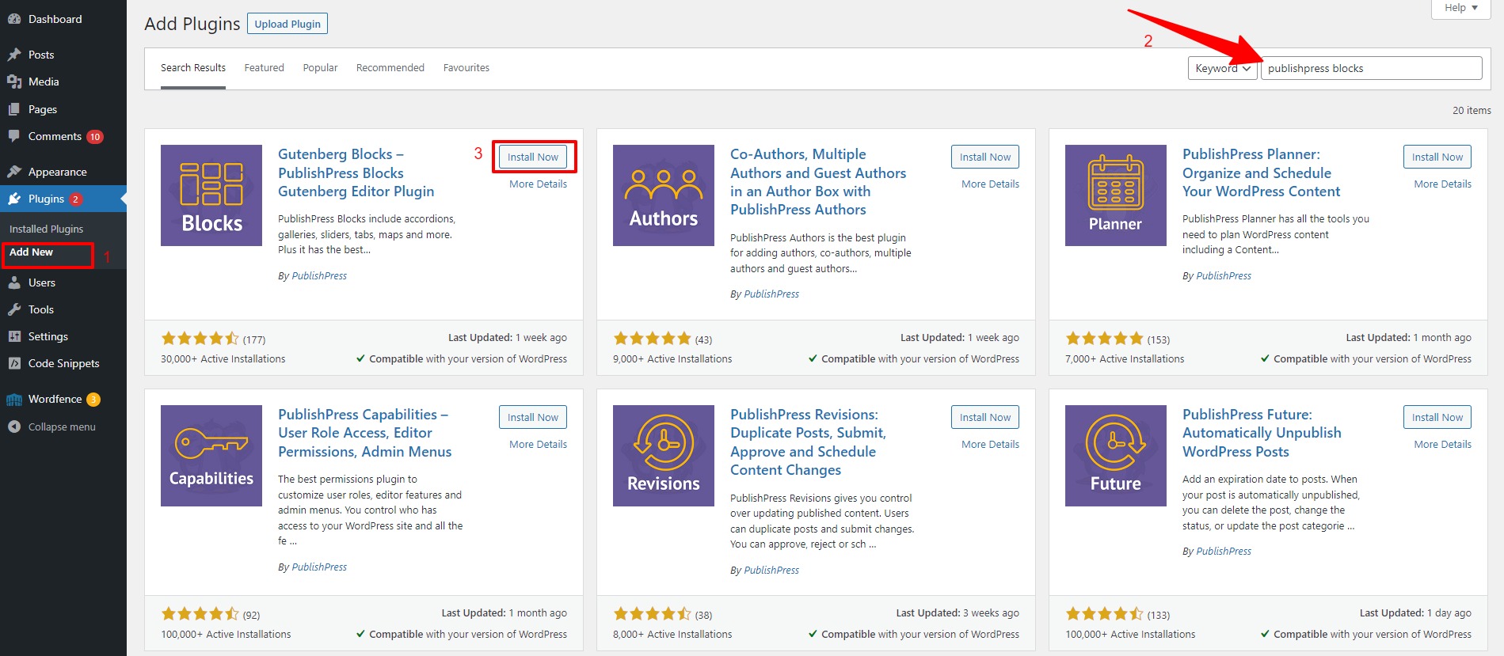1504x656 pixels.
Task: Open More Details for PublishPress Planner
Action: pos(1442,184)
